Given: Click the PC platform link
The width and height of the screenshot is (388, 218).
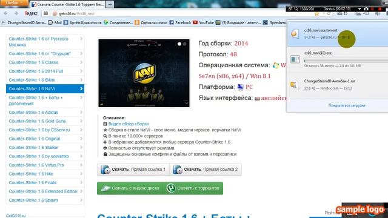Looking at the screenshot, I should click(x=249, y=87).
